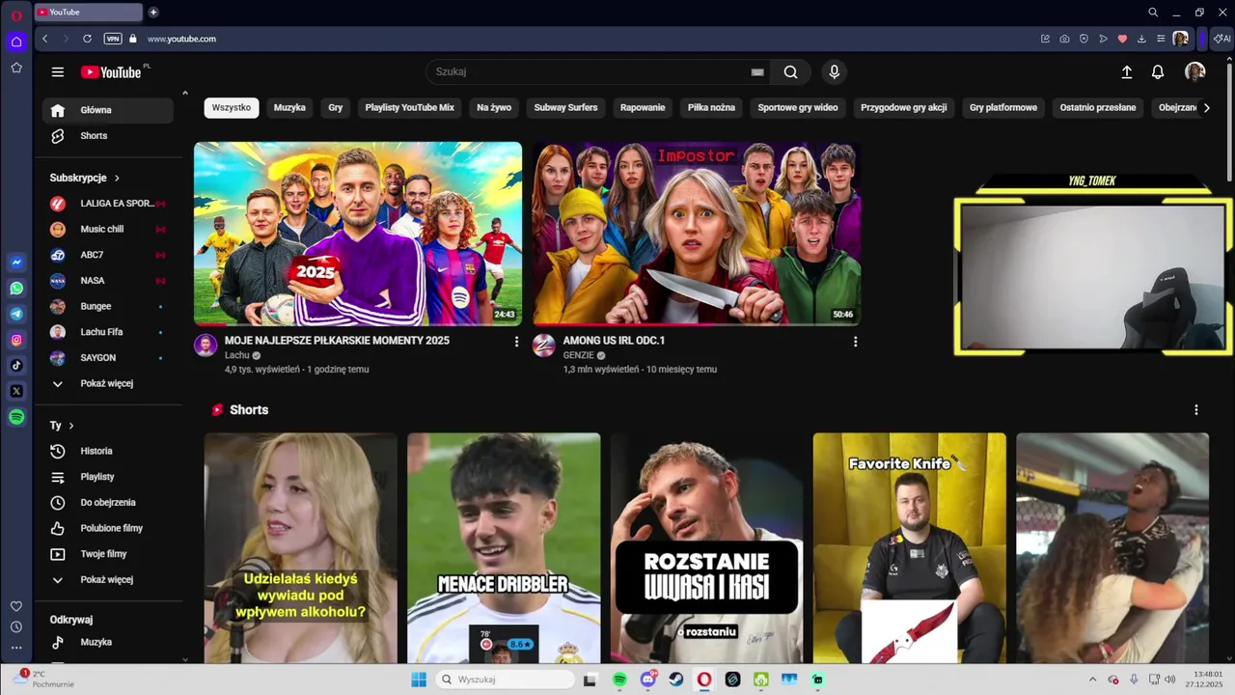The height and width of the screenshot is (695, 1235).
Task: Open the Lachu channel name link
Action: tap(237, 355)
